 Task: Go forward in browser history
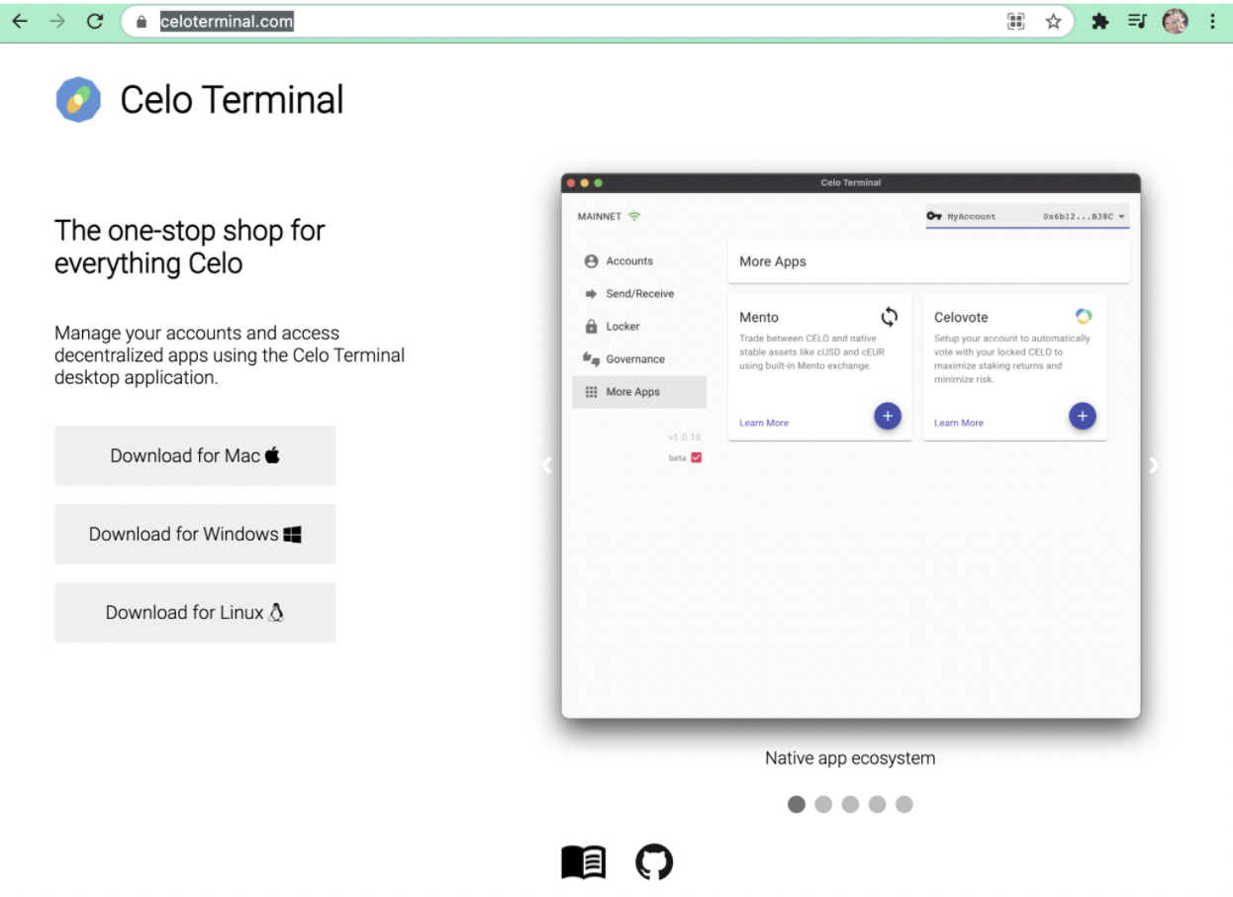pos(57,21)
